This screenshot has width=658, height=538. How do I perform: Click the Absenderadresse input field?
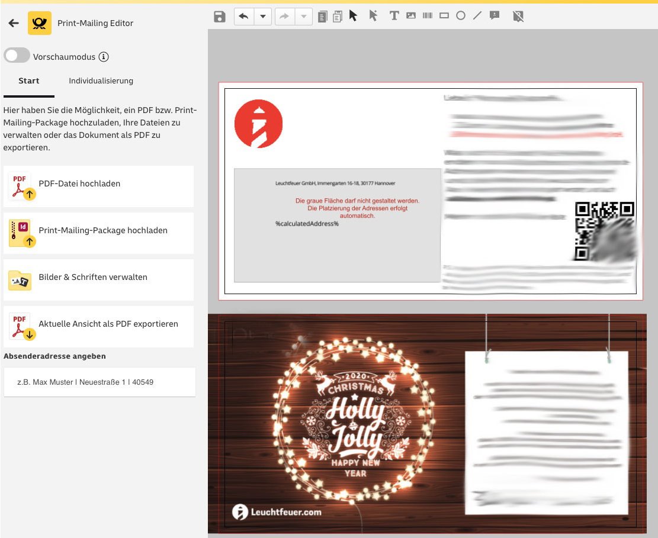point(99,382)
